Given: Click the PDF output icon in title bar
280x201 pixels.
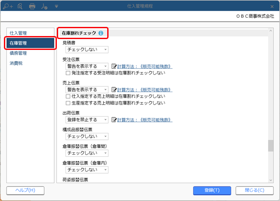Looking at the screenshot, I should (x=44, y=7).
